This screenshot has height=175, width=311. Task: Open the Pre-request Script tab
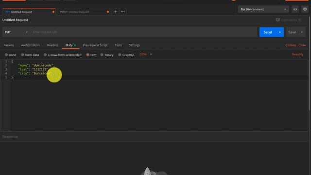pyautogui.click(x=95, y=45)
